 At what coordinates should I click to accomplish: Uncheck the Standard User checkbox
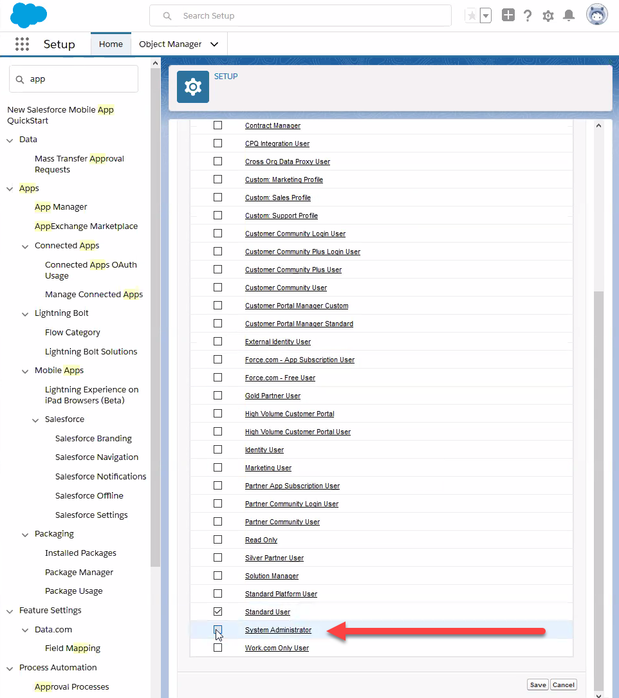(217, 612)
